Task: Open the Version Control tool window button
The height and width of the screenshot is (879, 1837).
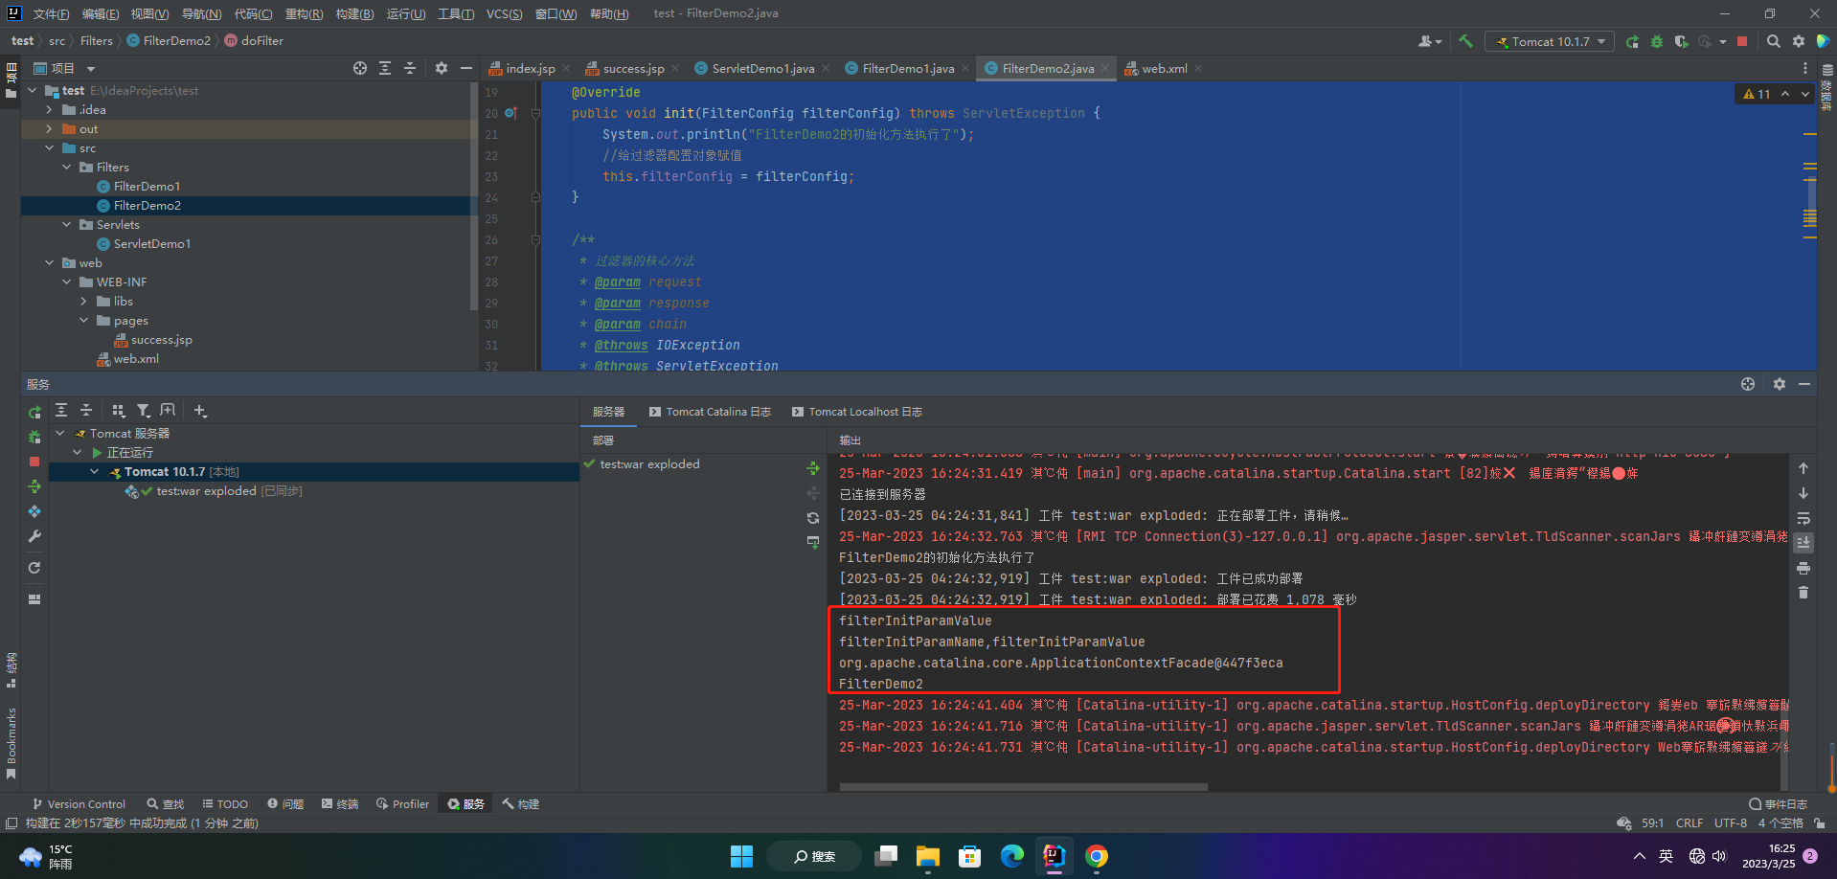Action: [x=79, y=804]
